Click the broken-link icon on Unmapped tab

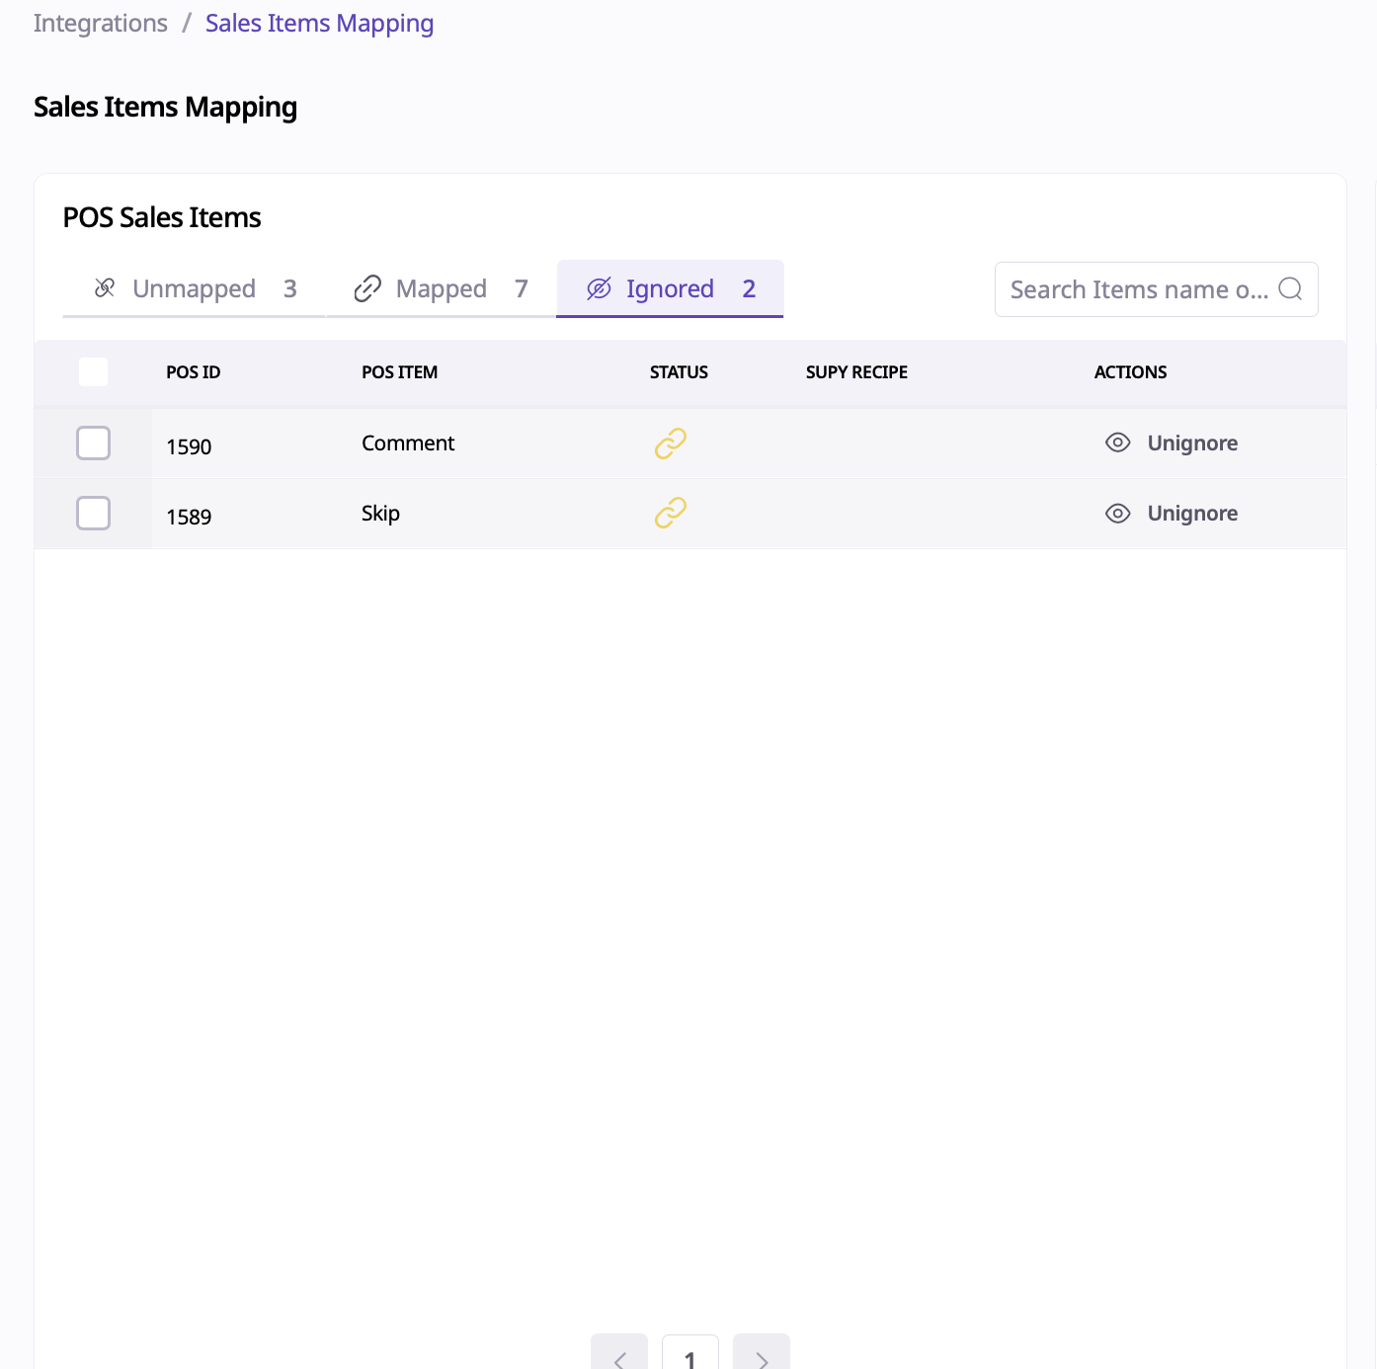coord(105,287)
